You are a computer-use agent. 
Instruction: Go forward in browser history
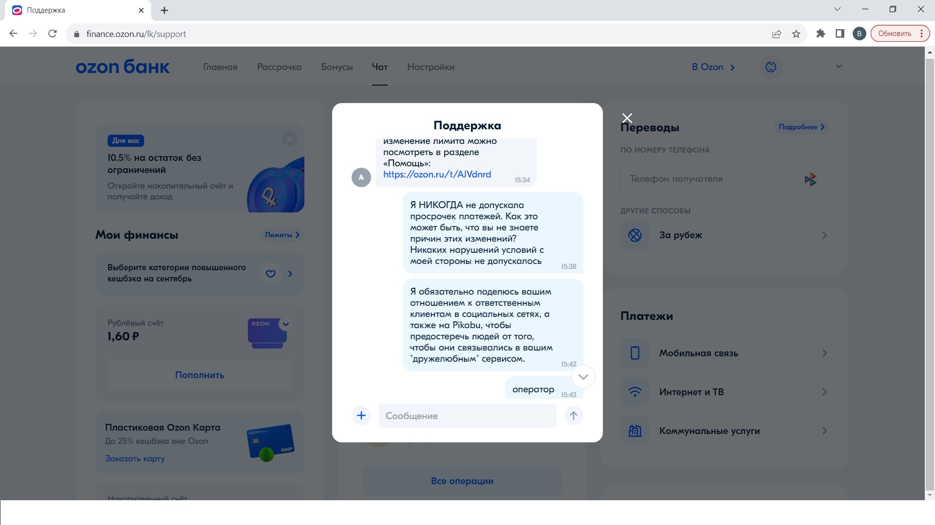coord(33,34)
